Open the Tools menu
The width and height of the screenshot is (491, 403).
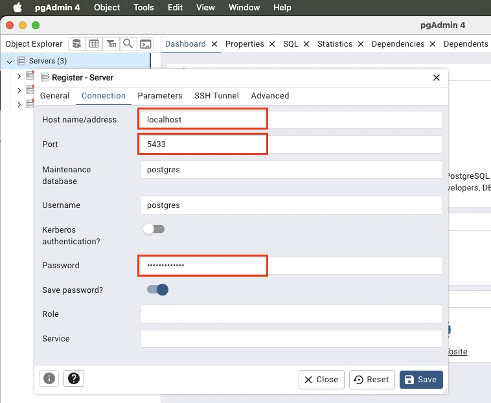[143, 8]
